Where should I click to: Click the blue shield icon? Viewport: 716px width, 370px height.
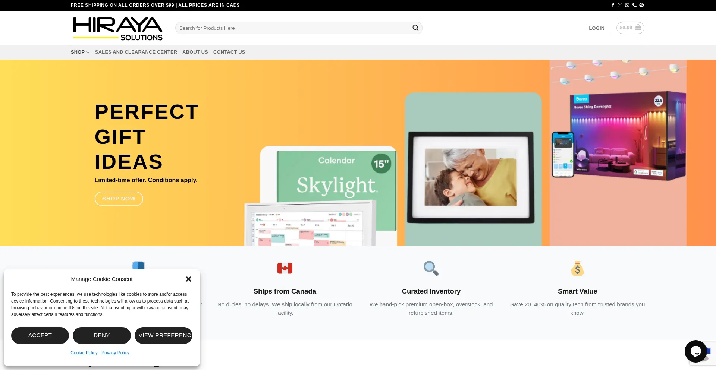coord(138,265)
